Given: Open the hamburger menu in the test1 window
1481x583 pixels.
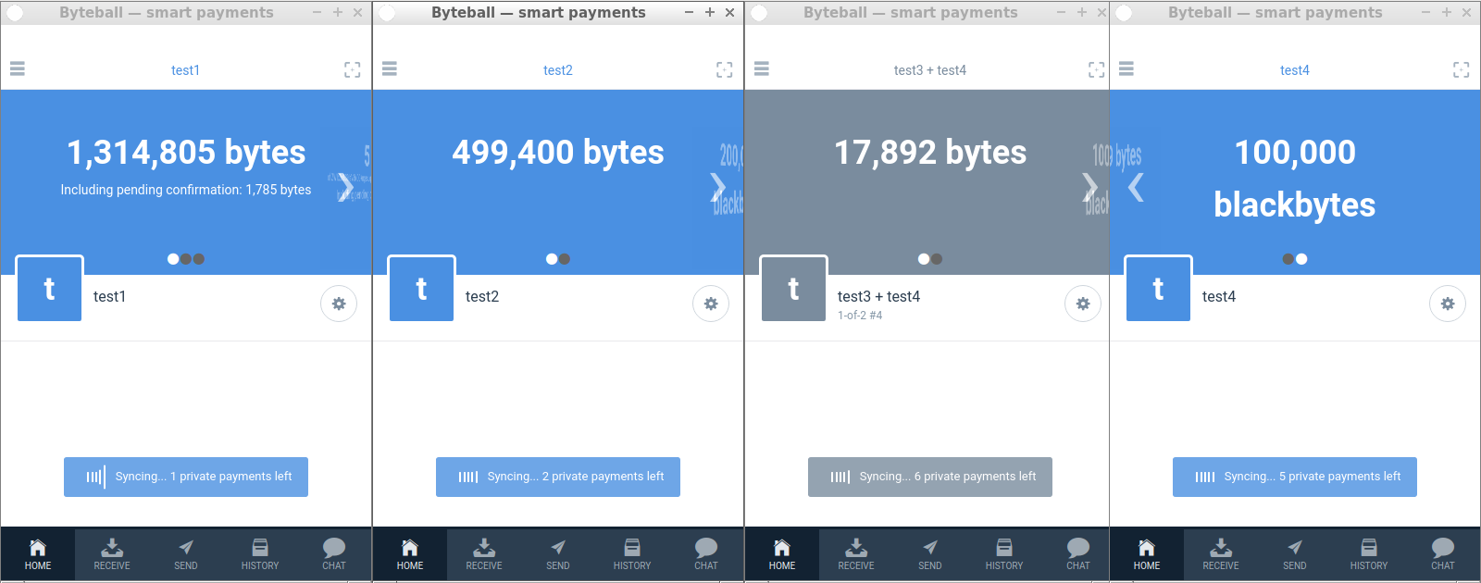Looking at the screenshot, I should pos(18,69).
